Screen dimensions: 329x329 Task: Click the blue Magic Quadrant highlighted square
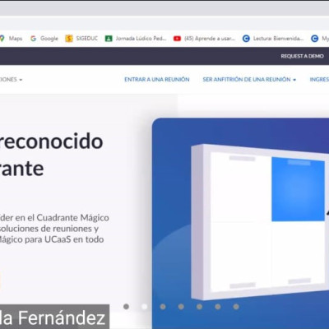[x=299, y=189]
